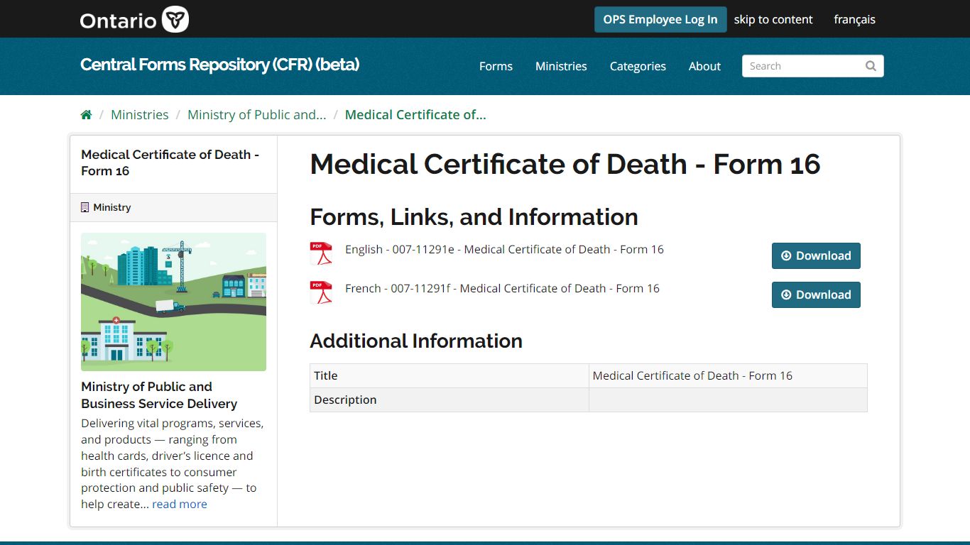
Task: Click the Ministry building icon in sidebar
Action: pyautogui.click(x=85, y=207)
